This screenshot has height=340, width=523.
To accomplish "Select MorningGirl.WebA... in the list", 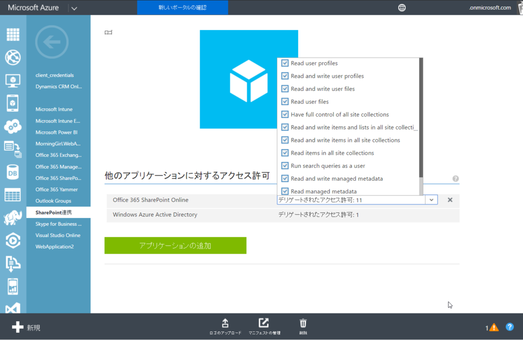I will click(58, 143).
